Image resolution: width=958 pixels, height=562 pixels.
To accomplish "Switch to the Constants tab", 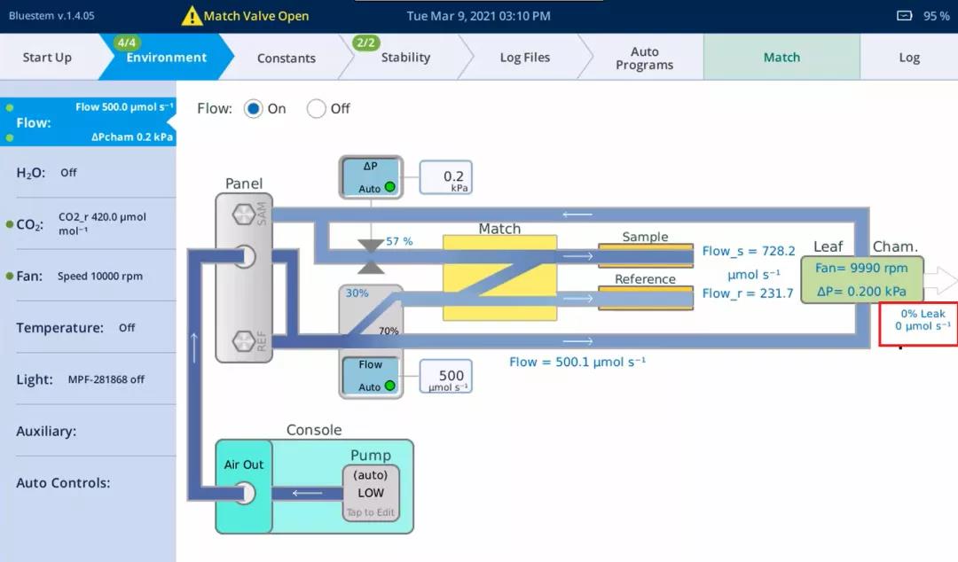I will (286, 58).
